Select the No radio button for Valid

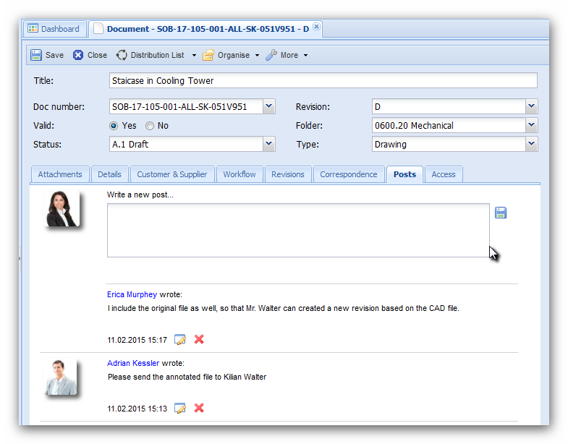tap(150, 126)
